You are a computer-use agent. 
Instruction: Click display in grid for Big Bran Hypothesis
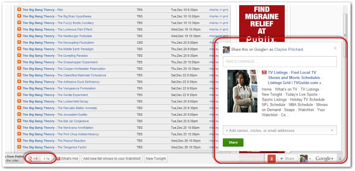pyautogui.click(x=218, y=16)
